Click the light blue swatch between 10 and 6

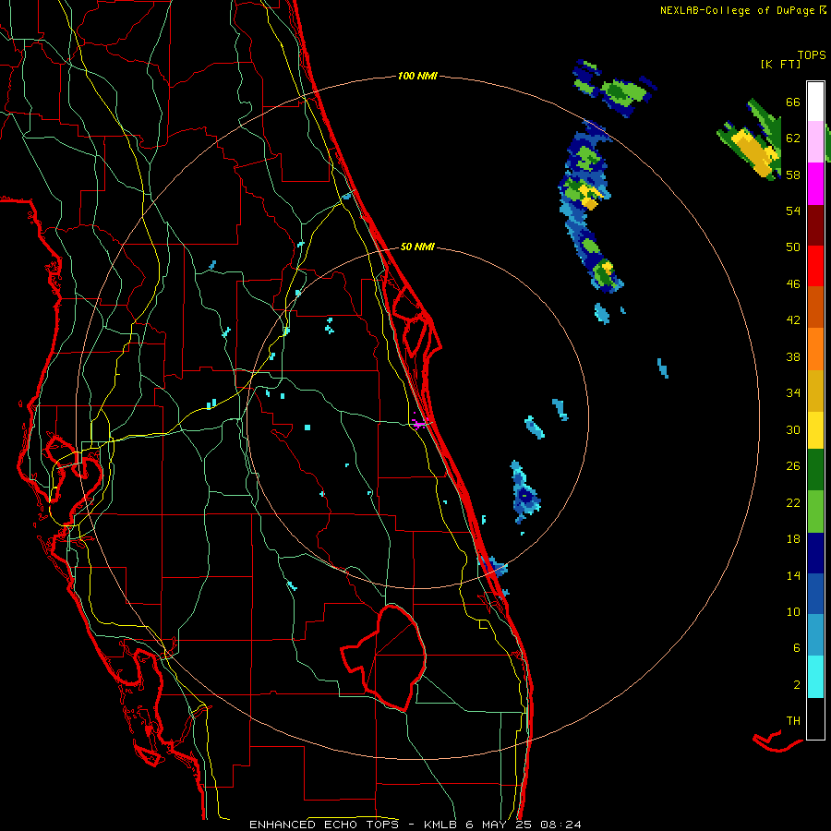click(x=815, y=635)
